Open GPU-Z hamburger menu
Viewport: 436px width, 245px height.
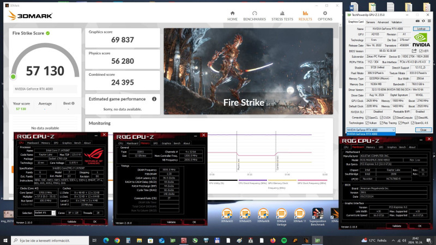[429, 21]
